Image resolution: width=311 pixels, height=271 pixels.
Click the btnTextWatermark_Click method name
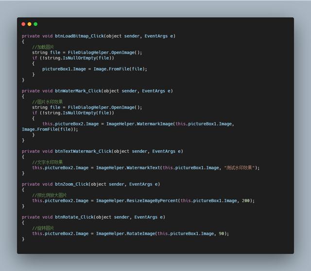pos(83,151)
